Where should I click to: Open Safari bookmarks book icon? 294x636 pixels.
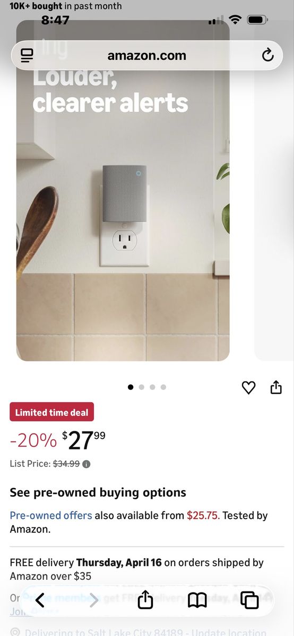coord(197,600)
